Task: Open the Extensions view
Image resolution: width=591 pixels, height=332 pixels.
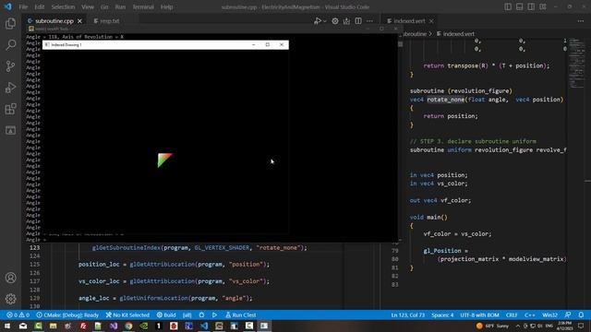Action: click(x=10, y=109)
